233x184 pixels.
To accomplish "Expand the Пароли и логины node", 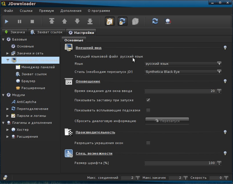I will [8, 116].
